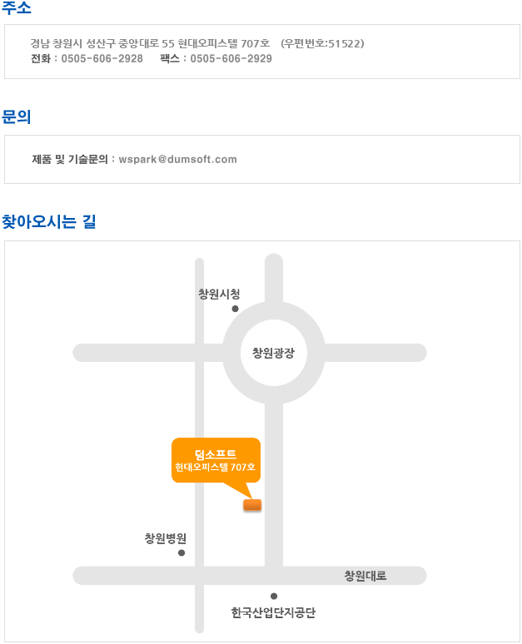Click the wspark@dumsoft.com email address
The width and height of the screenshot is (522, 644).
(x=178, y=160)
